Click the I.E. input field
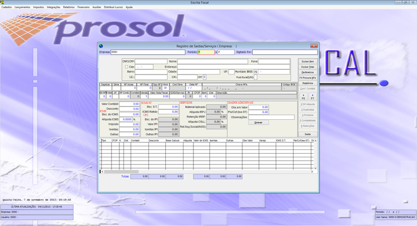This screenshot has width=417, height=226. (x=151, y=77)
